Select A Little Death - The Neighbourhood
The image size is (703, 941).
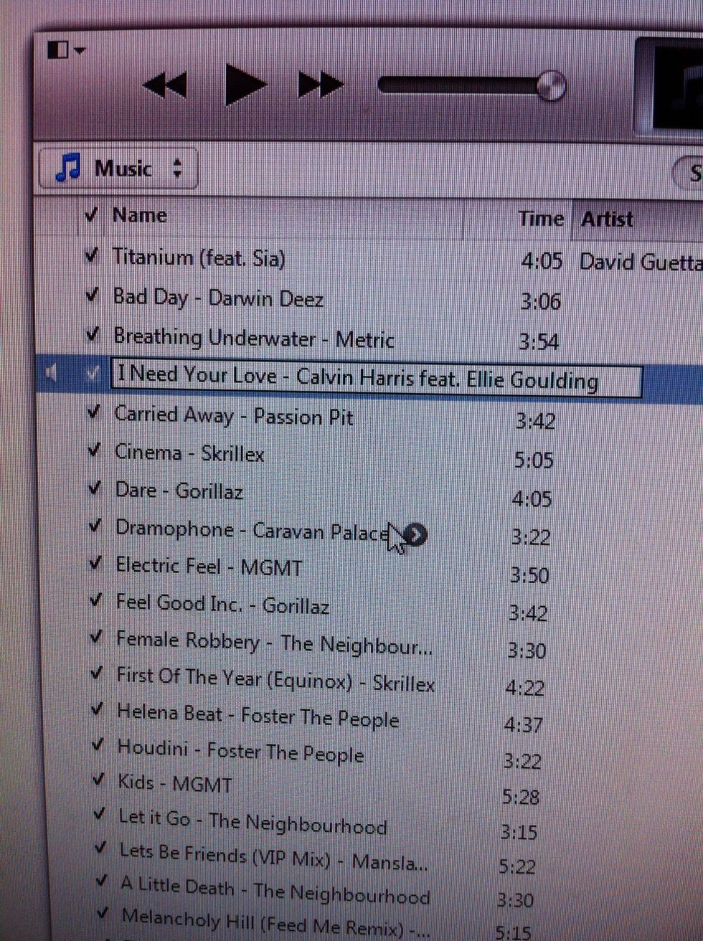coord(275,890)
